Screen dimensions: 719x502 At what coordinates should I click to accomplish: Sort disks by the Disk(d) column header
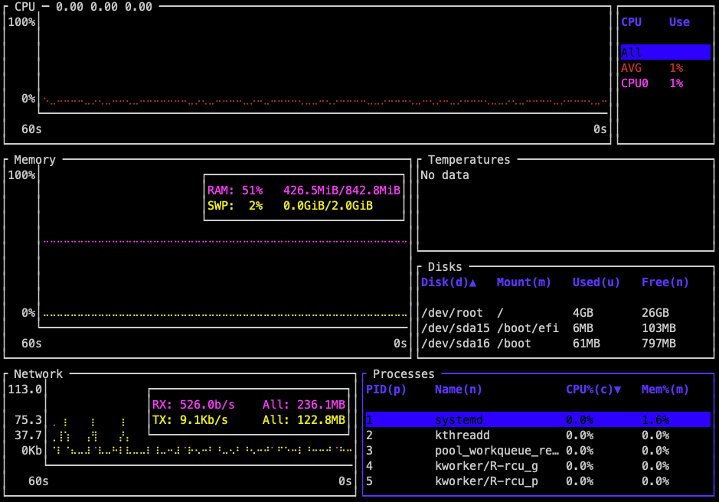click(x=448, y=282)
